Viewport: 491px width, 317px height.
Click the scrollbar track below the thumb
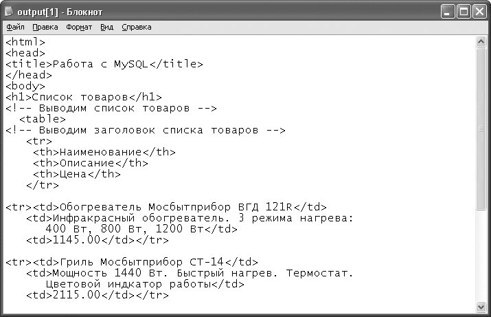point(481,256)
